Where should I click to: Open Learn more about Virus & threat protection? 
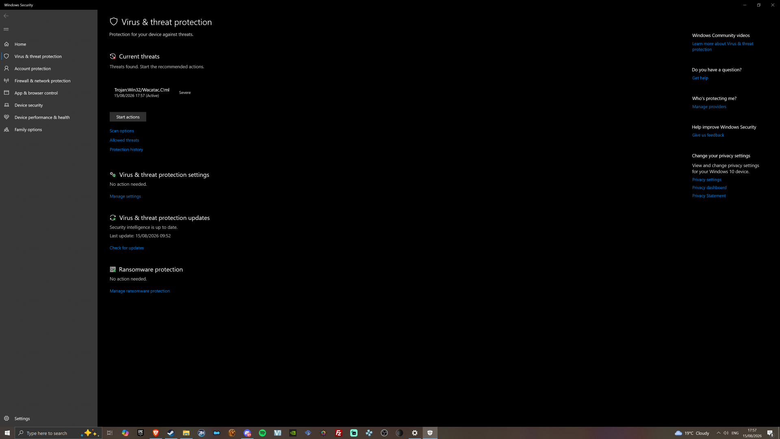[723, 46]
